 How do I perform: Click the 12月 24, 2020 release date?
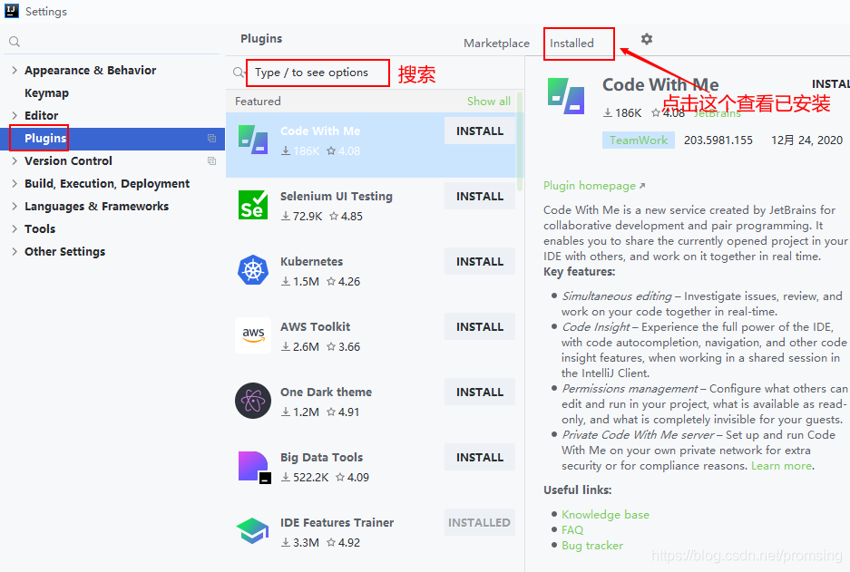pos(806,141)
